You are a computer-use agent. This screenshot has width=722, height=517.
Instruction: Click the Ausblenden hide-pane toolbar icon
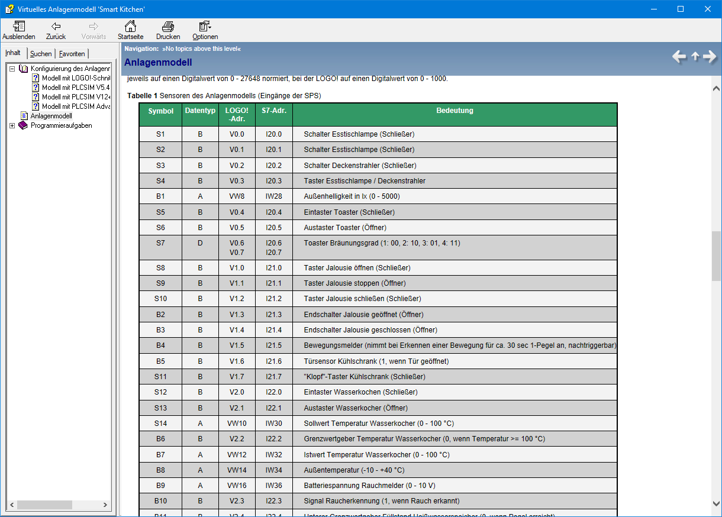tap(19, 26)
